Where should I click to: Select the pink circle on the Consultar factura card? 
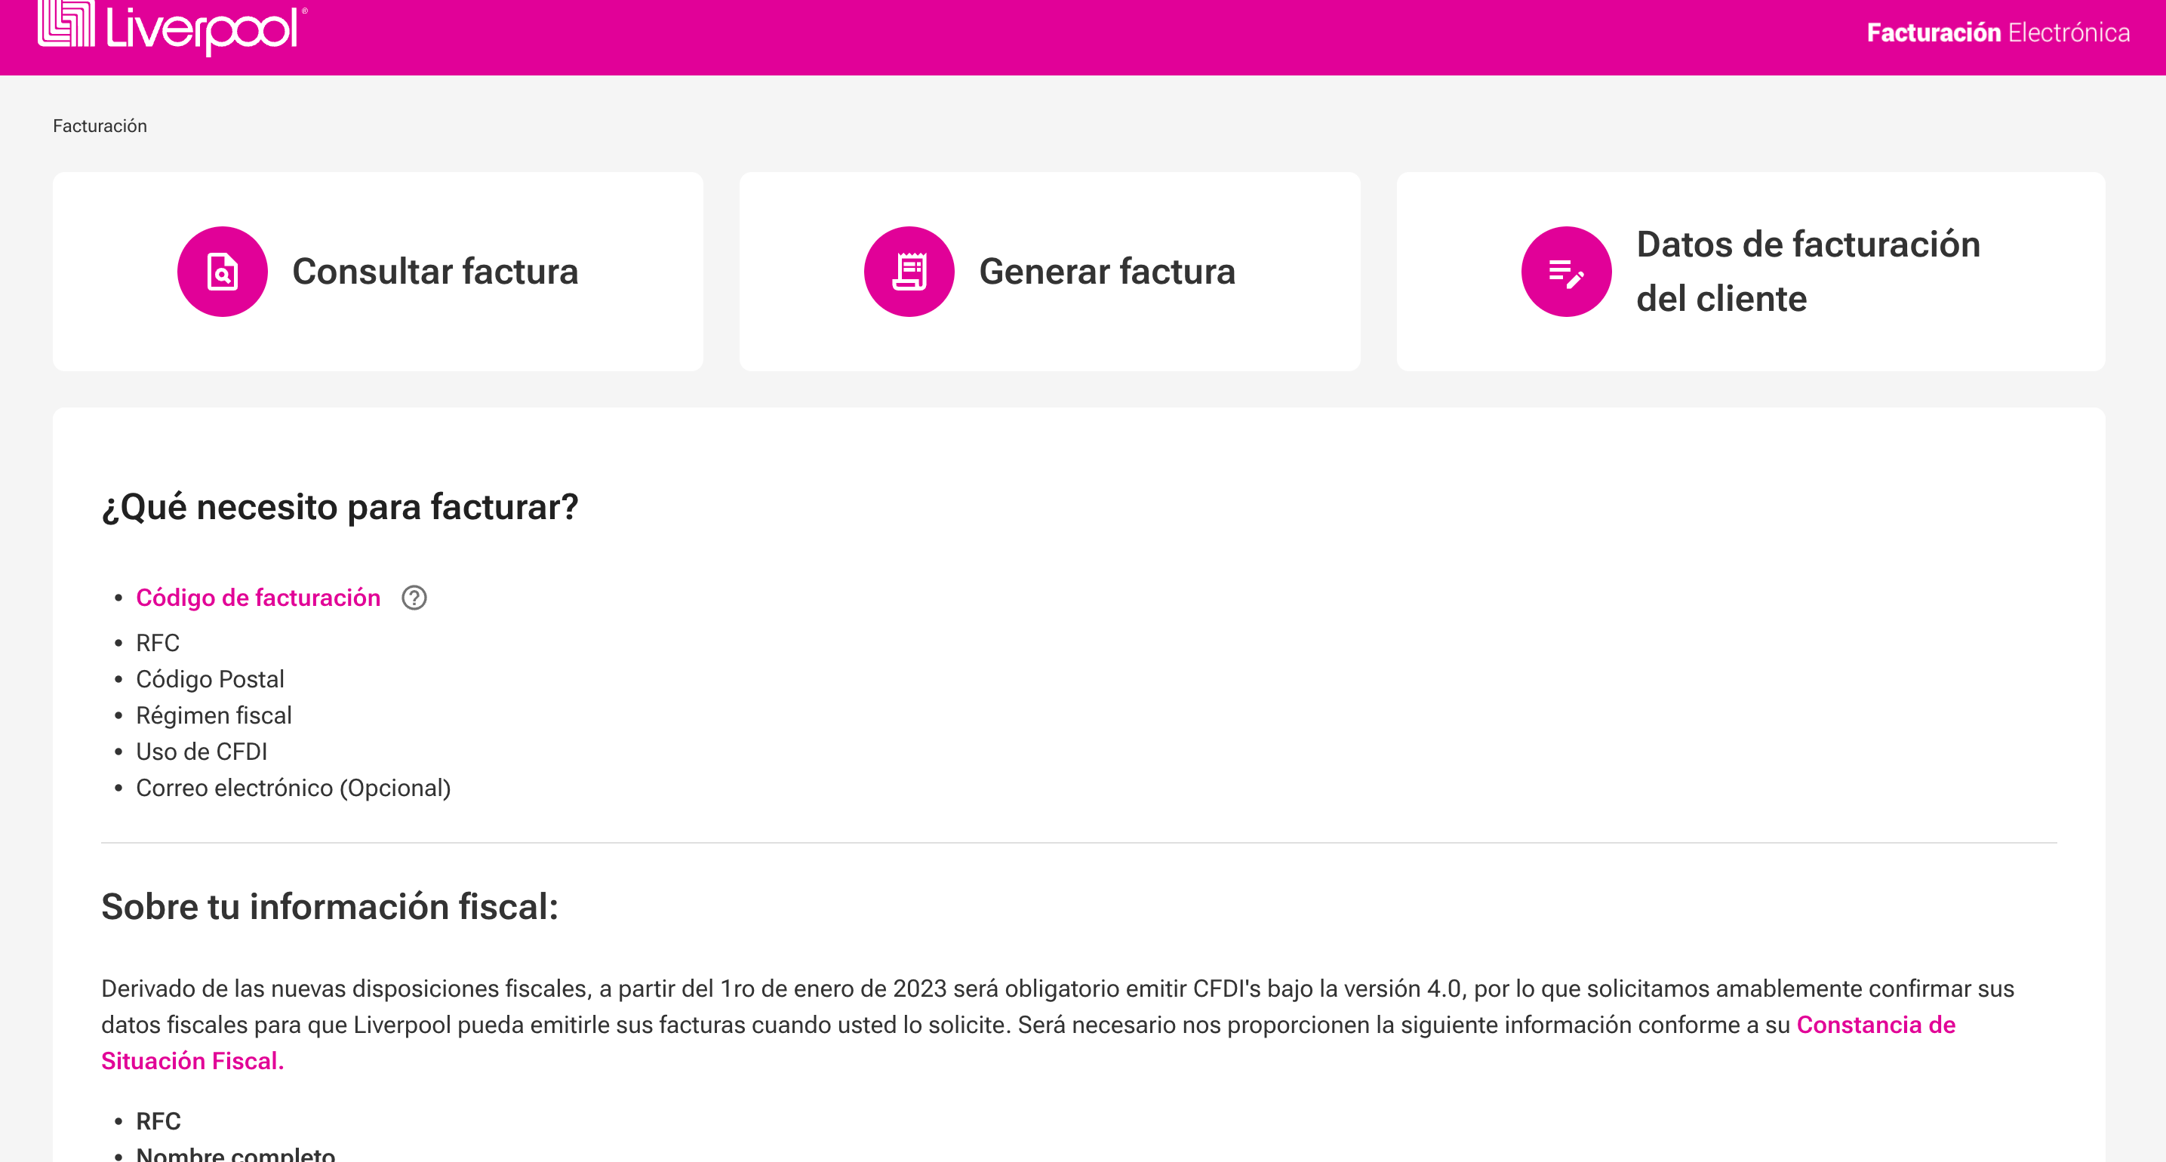221,271
